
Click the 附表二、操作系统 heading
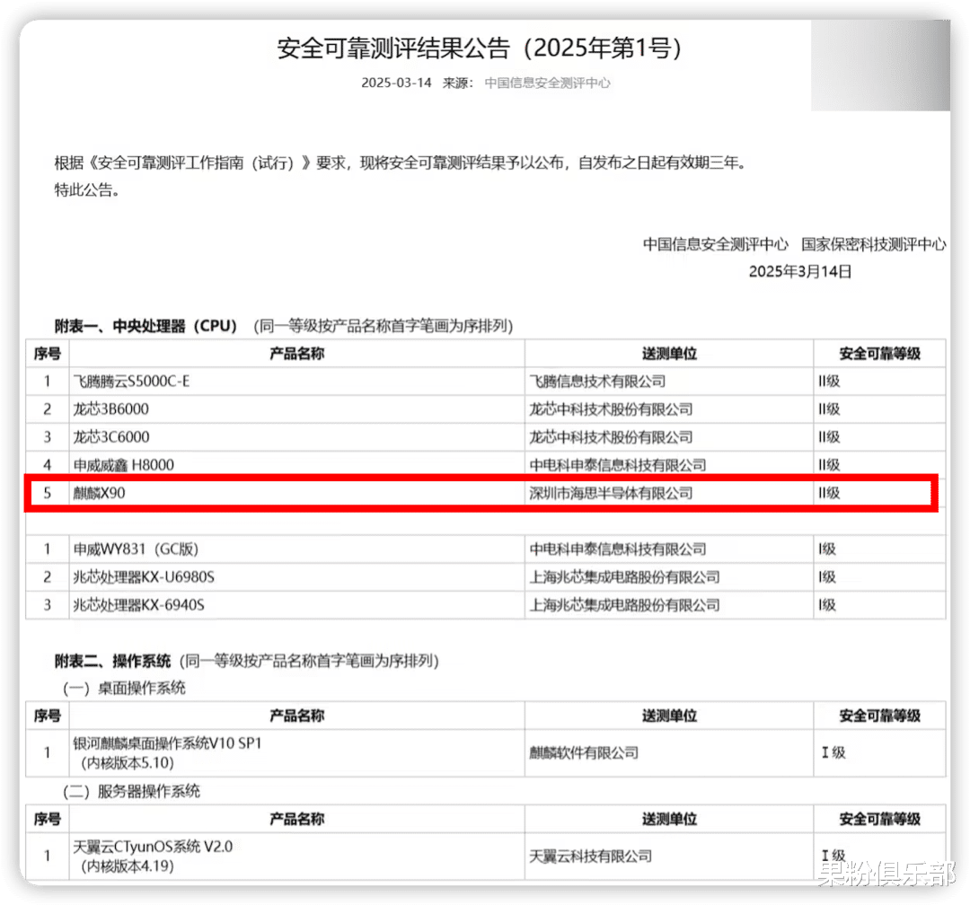click(112, 661)
